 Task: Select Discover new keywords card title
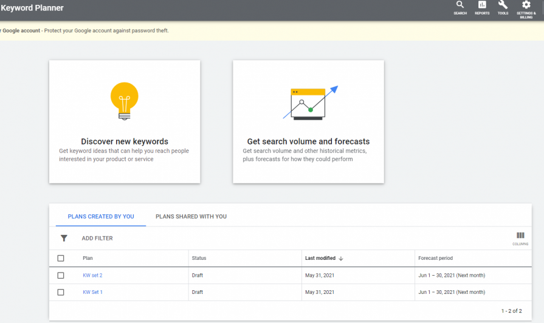pos(125,141)
